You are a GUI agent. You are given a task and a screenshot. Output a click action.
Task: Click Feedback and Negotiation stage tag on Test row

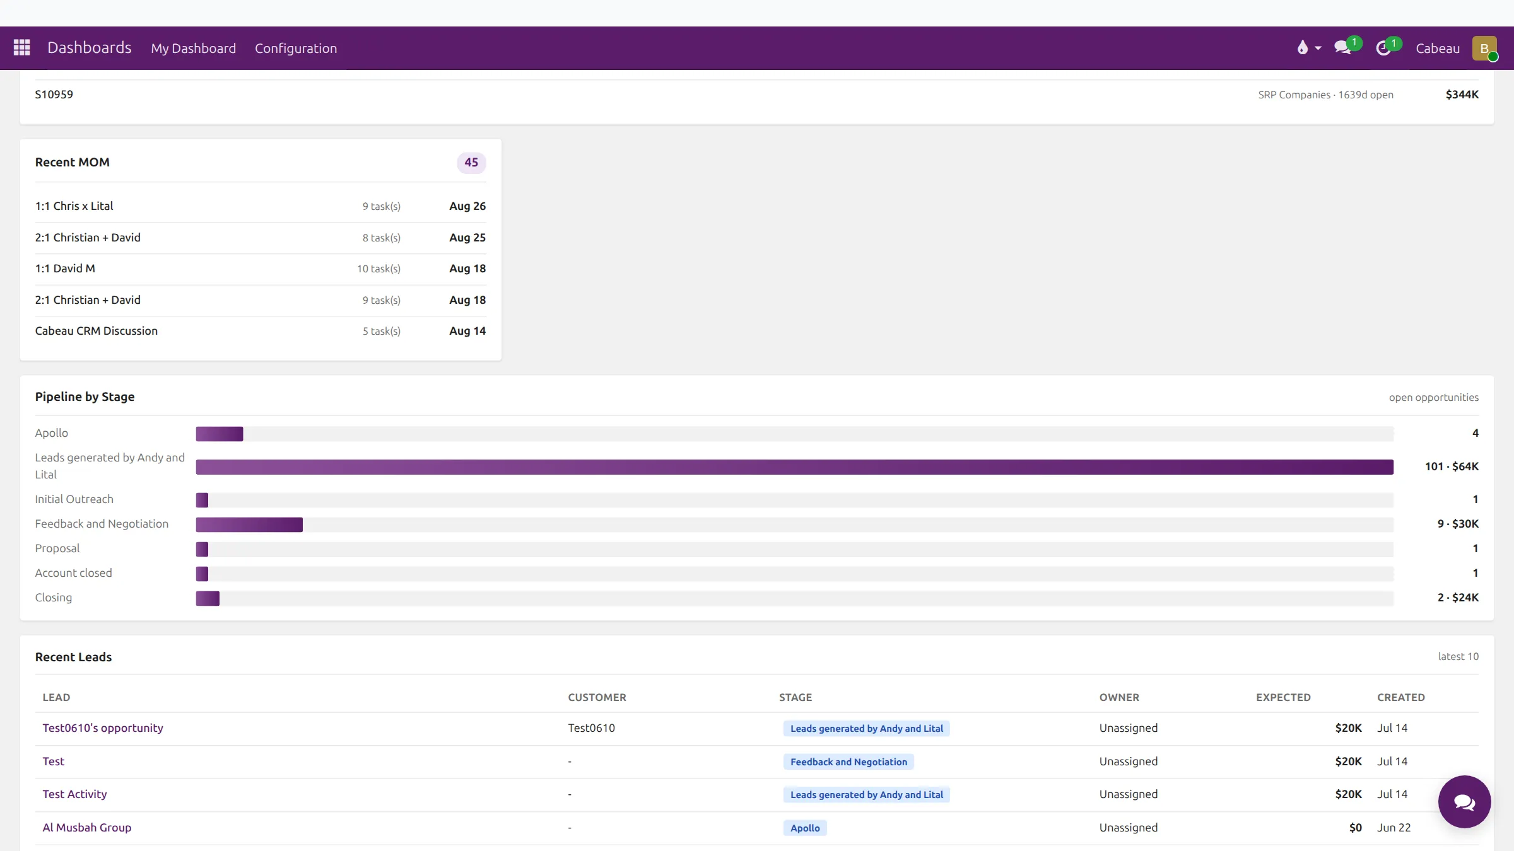pyautogui.click(x=848, y=762)
